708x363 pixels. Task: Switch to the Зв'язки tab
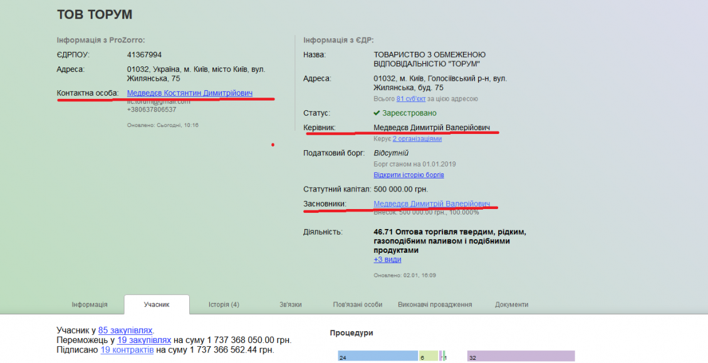[x=290, y=304]
